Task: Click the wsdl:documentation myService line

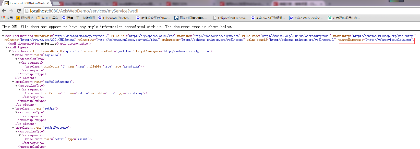Action: pos(50,44)
